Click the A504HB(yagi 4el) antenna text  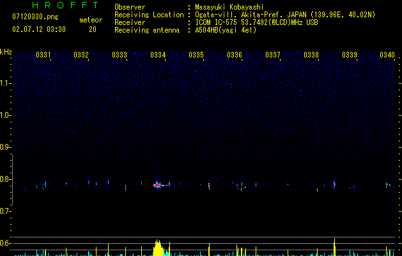click(x=226, y=30)
